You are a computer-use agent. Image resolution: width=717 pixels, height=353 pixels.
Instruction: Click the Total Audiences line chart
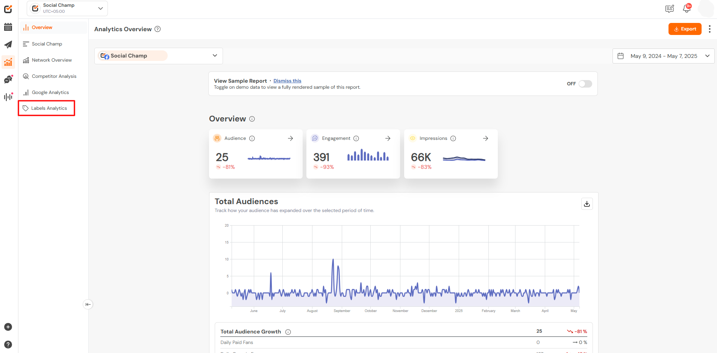coord(405,266)
